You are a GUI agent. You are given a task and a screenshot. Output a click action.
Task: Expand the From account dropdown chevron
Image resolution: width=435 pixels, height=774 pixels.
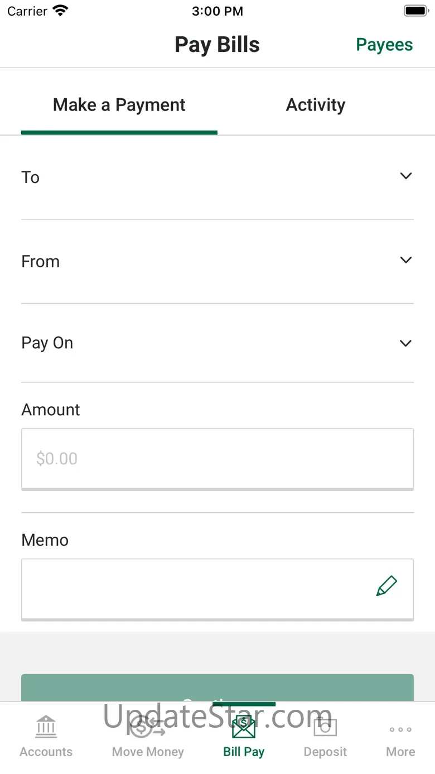406,260
